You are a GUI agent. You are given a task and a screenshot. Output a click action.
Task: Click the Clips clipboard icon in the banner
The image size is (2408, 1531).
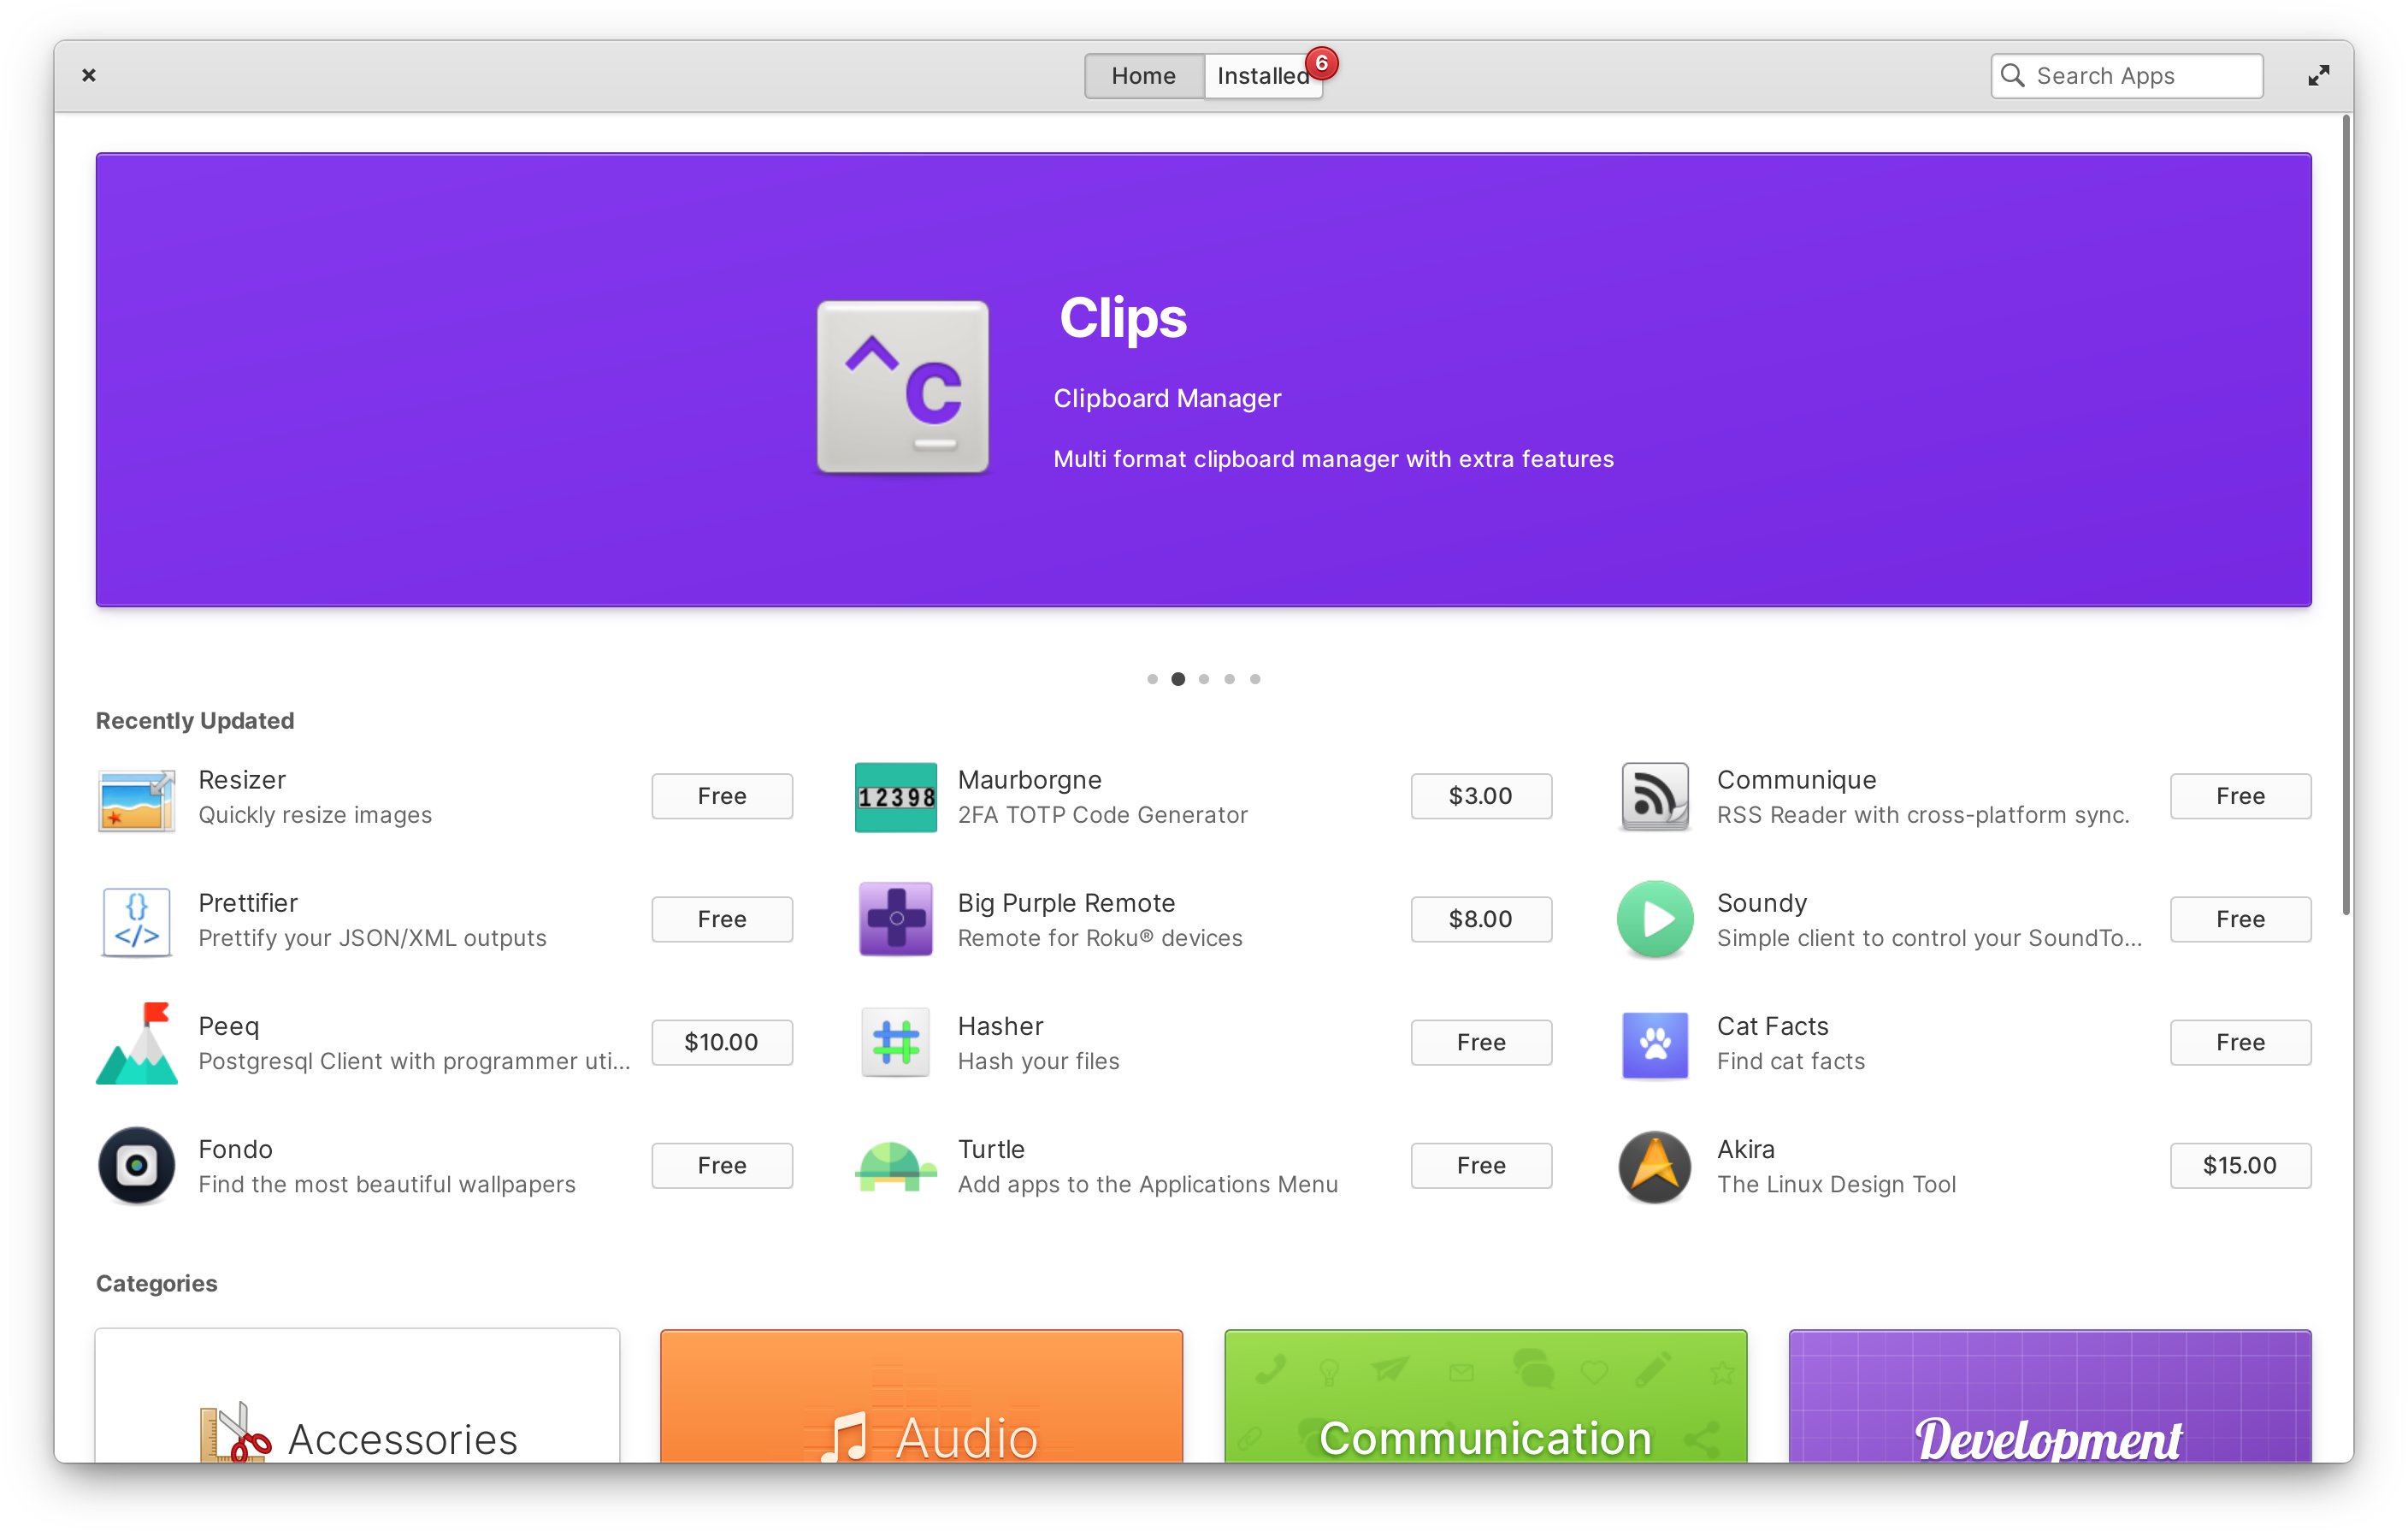click(902, 387)
